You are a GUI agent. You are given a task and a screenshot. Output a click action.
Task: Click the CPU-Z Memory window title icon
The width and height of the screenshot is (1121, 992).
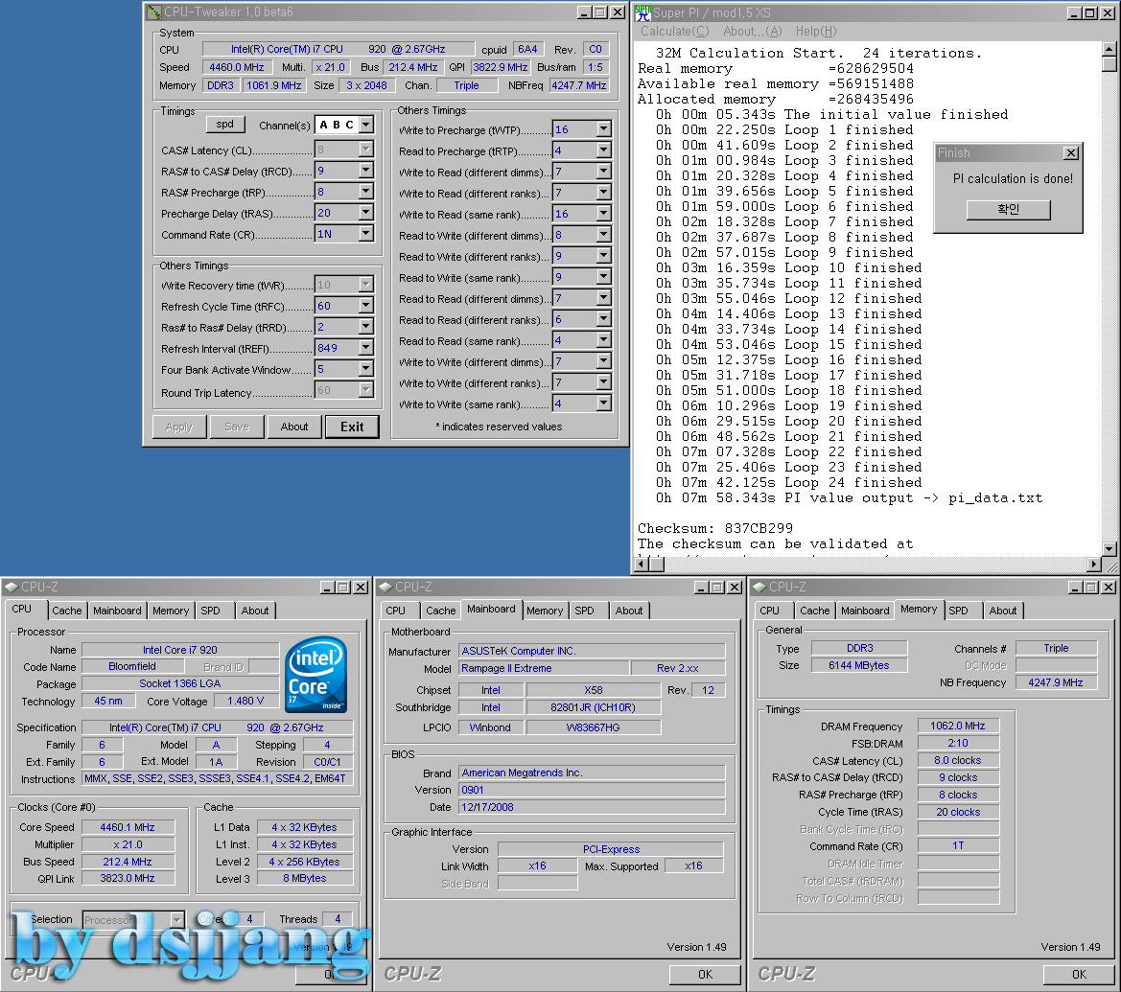pyautogui.click(x=760, y=587)
